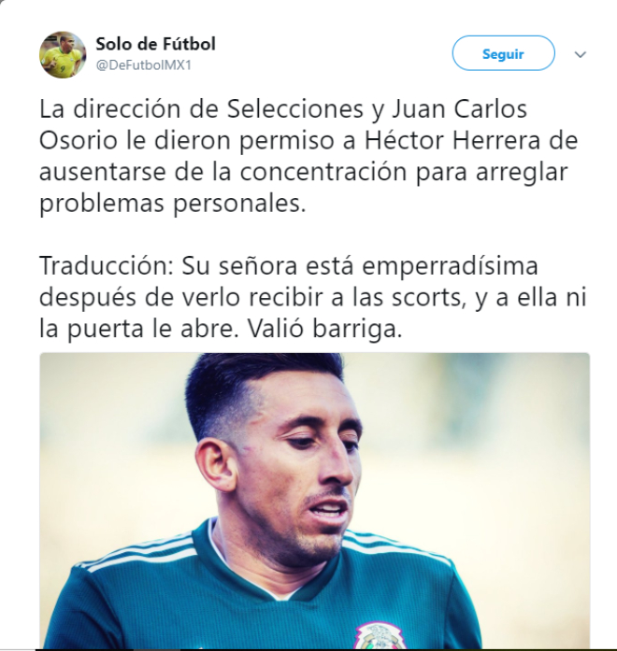
Task: Open the attached photo of the player
Action: point(314,501)
